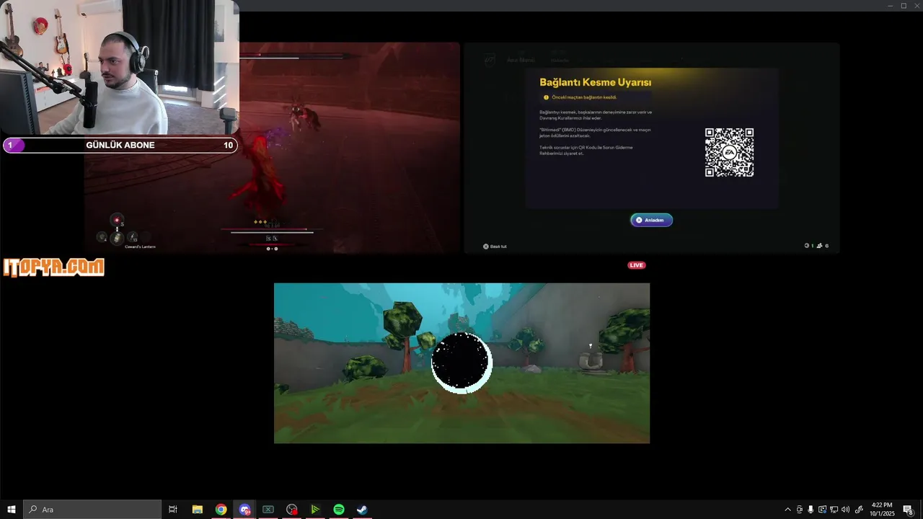The height and width of the screenshot is (519, 923).
Task: Open the notification center with 8 notifications
Action: tap(909, 510)
